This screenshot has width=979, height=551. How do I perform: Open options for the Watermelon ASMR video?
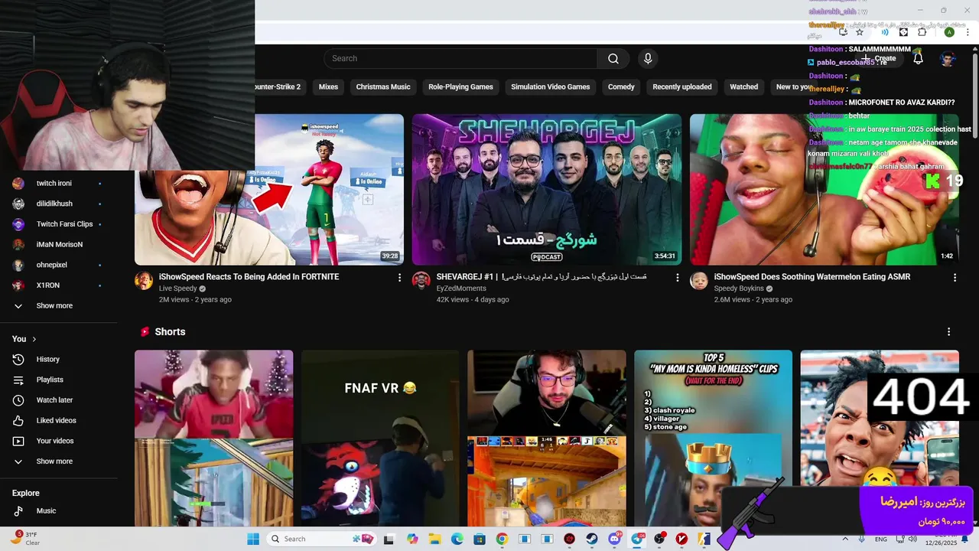click(x=955, y=278)
